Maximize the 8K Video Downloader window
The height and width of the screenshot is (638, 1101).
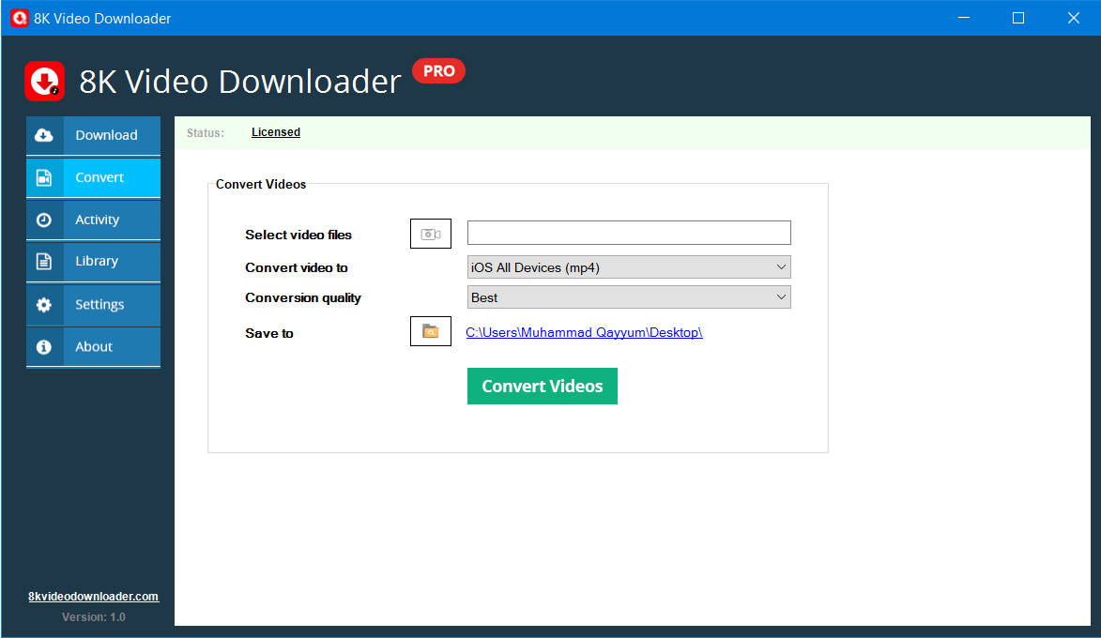pyautogui.click(x=1018, y=18)
